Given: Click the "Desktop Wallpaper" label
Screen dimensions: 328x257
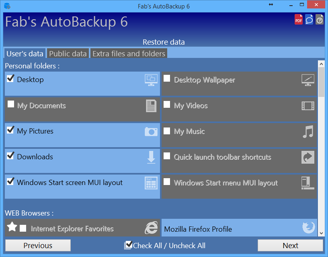Looking at the screenshot, I should [205, 80].
